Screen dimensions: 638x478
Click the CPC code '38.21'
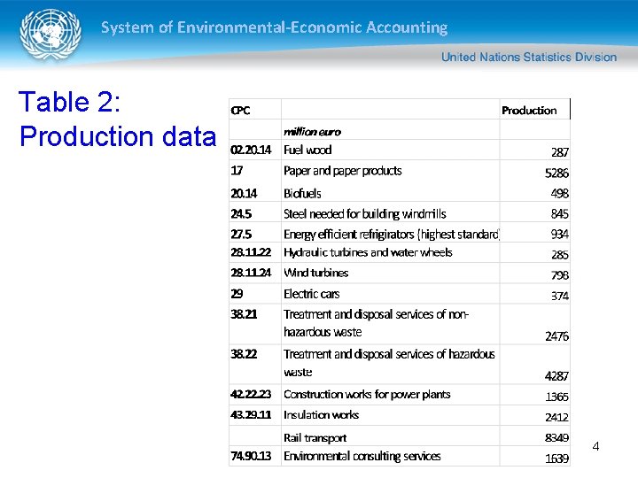pos(244,314)
